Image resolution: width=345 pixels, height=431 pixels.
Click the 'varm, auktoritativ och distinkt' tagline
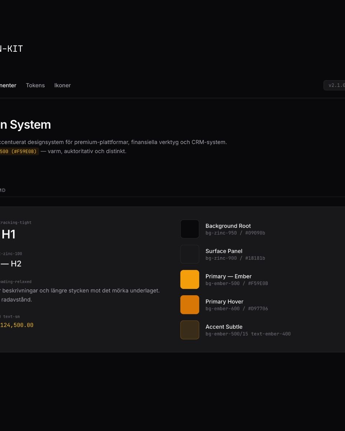tap(87, 151)
